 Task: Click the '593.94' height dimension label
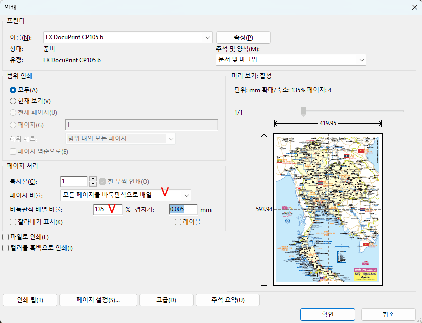coord(264,209)
